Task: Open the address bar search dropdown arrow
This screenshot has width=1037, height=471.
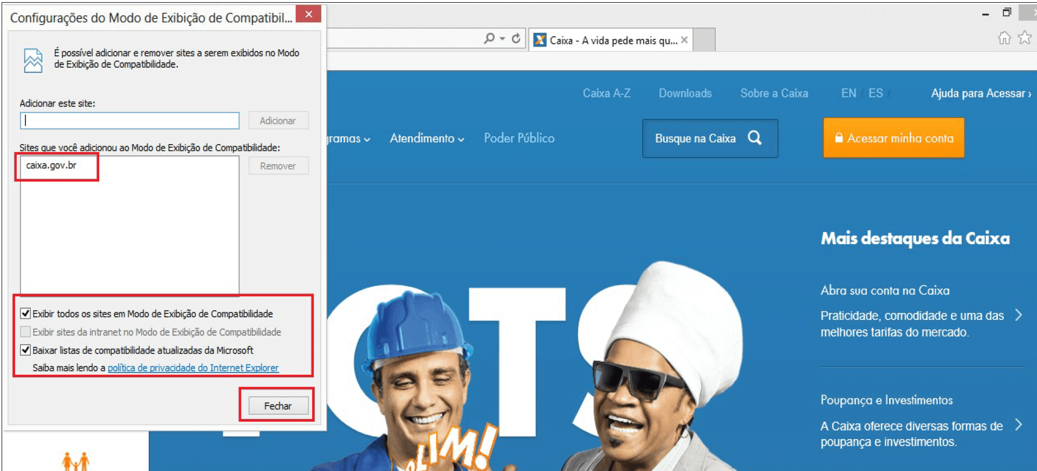Action: point(502,39)
